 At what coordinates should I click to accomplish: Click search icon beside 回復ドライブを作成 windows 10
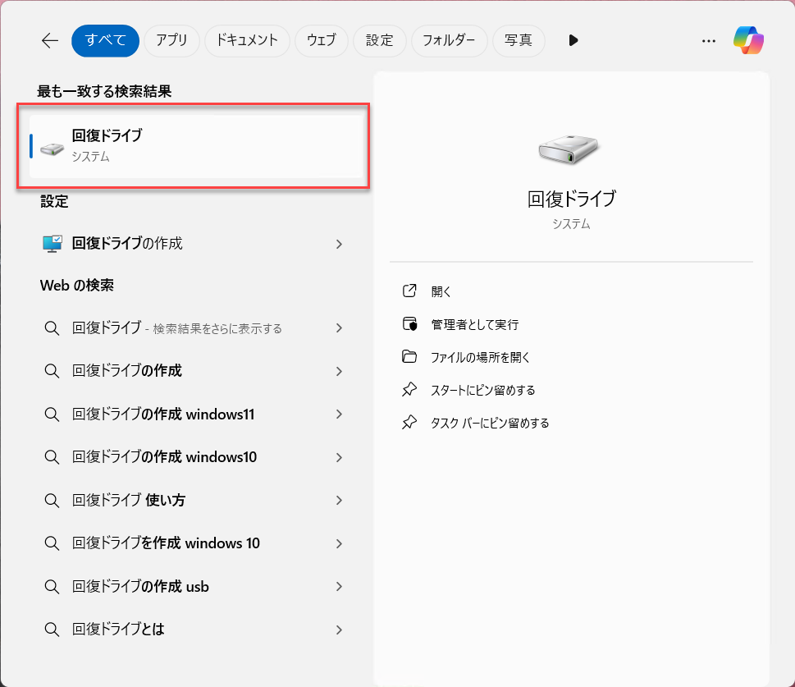[52, 543]
